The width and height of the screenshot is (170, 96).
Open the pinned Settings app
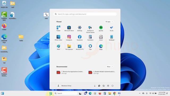80,29
